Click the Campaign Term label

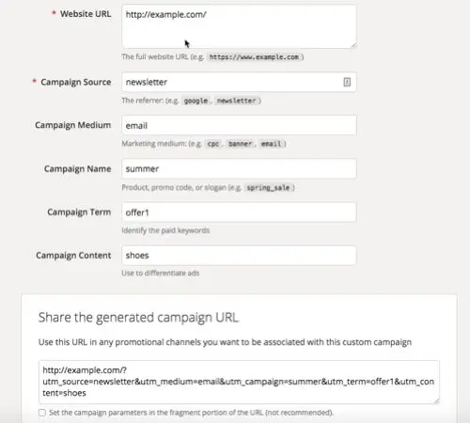pyautogui.click(x=79, y=212)
